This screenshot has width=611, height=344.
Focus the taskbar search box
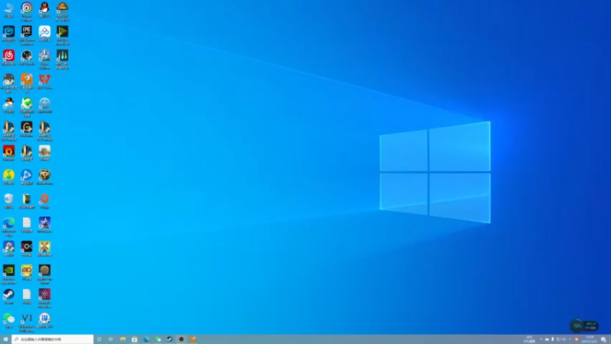(x=53, y=339)
